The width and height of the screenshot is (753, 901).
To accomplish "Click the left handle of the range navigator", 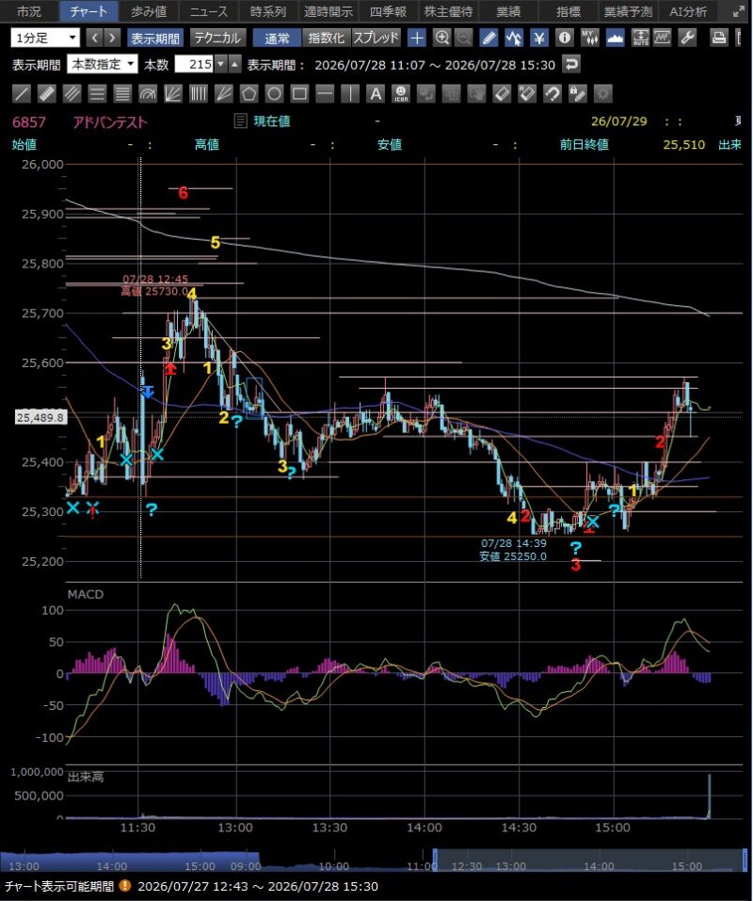I will 435,861.
